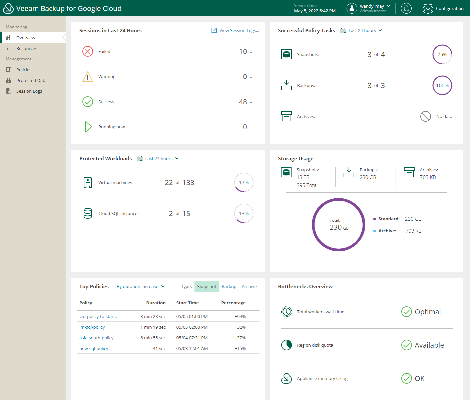Click the wendy_may user avatar icon
Screen dimensions: 470x400
(352, 8)
